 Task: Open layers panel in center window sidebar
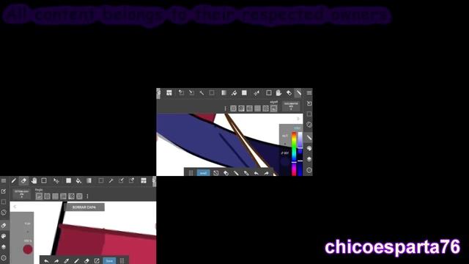click(309, 159)
